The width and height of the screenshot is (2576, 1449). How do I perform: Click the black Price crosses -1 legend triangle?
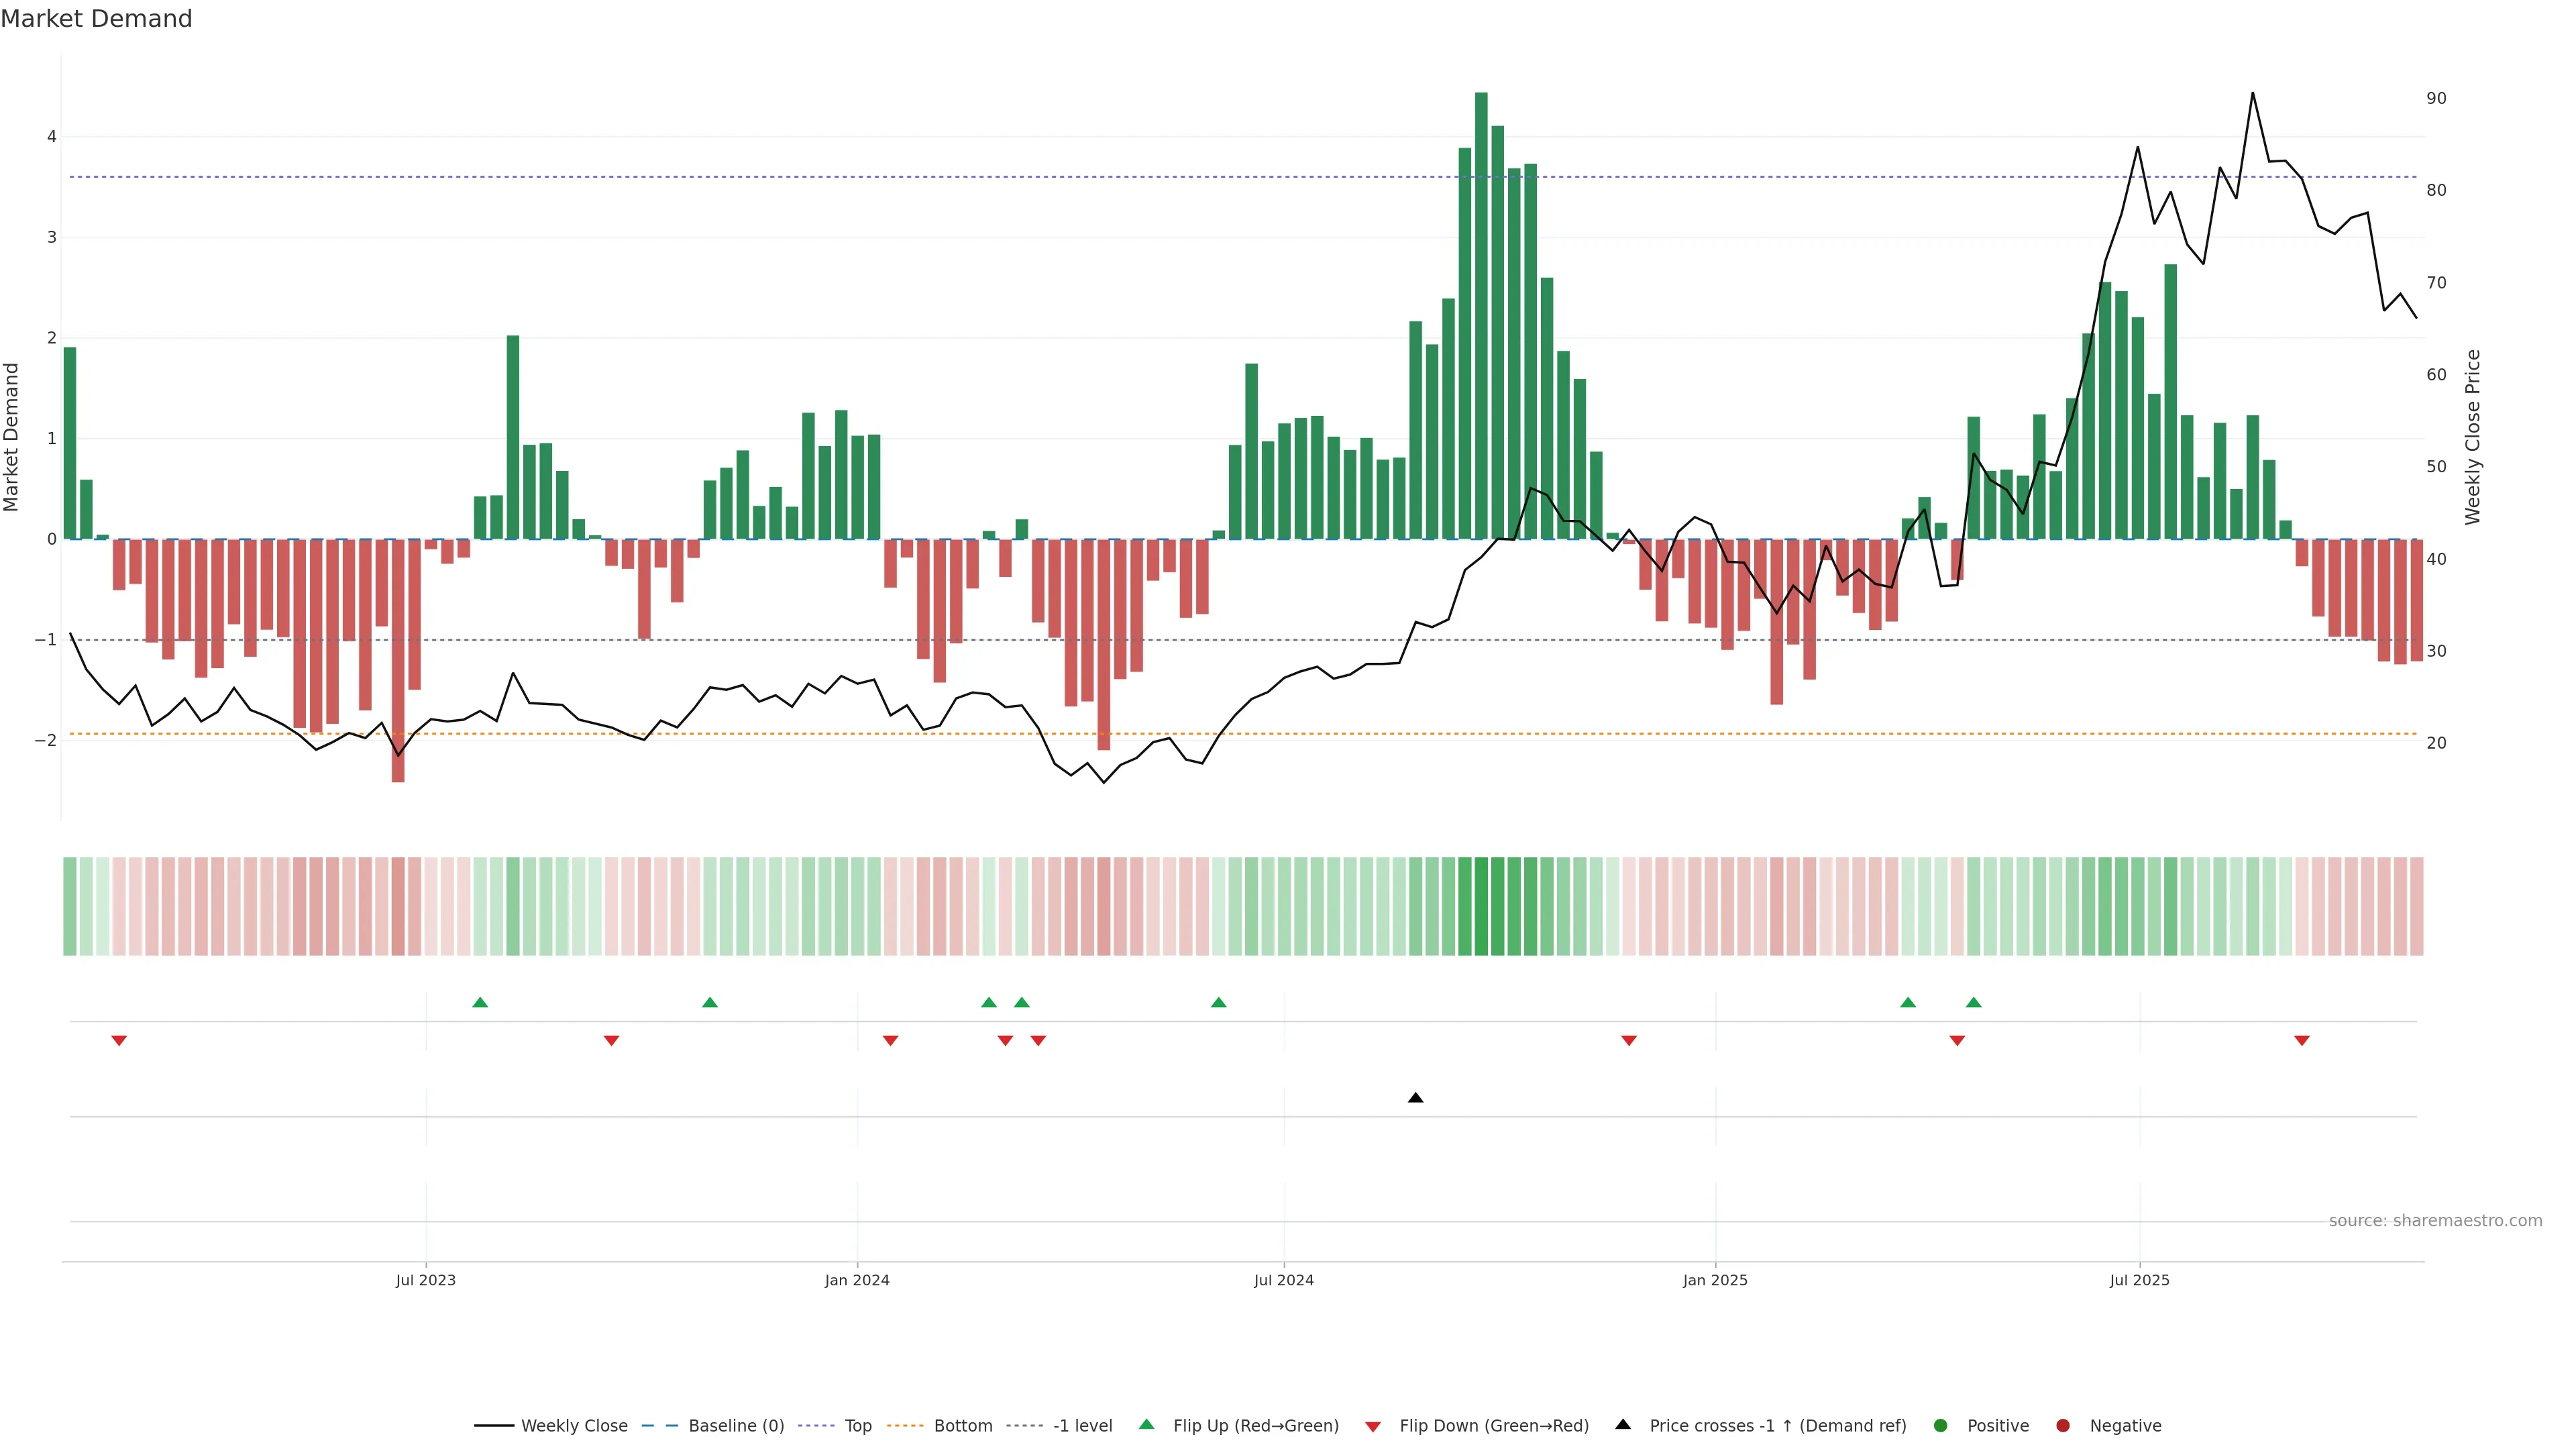1622,1424
